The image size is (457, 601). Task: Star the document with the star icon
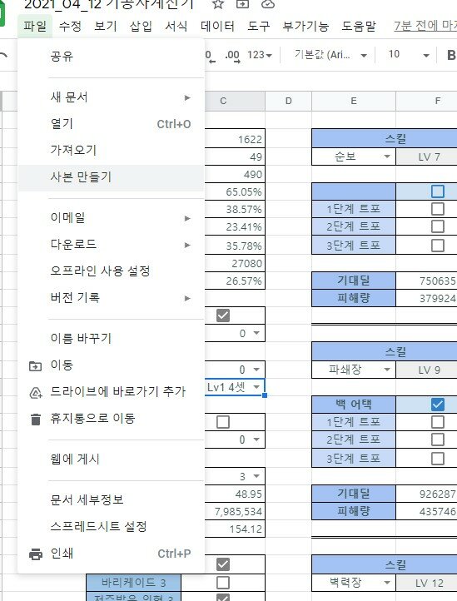(x=218, y=4)
